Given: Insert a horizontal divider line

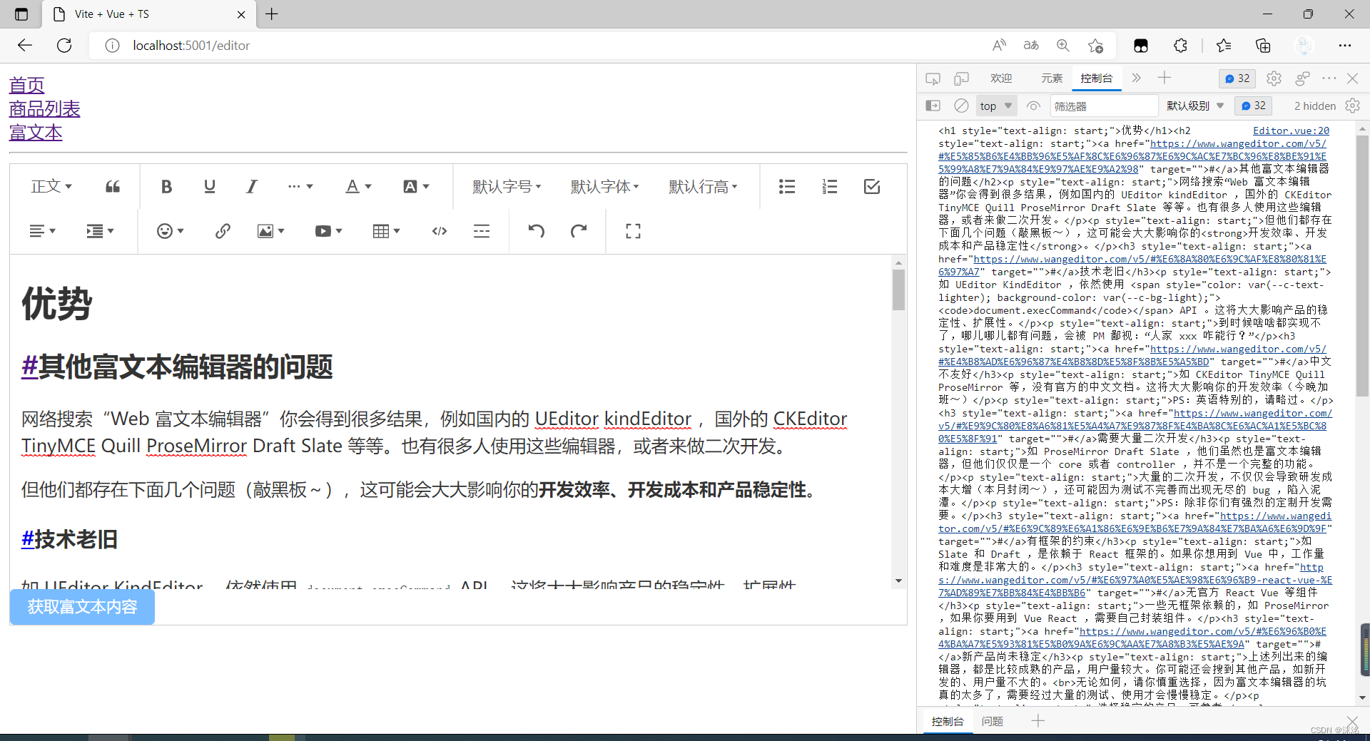Looking at the screenshot, I should point(482,231).
